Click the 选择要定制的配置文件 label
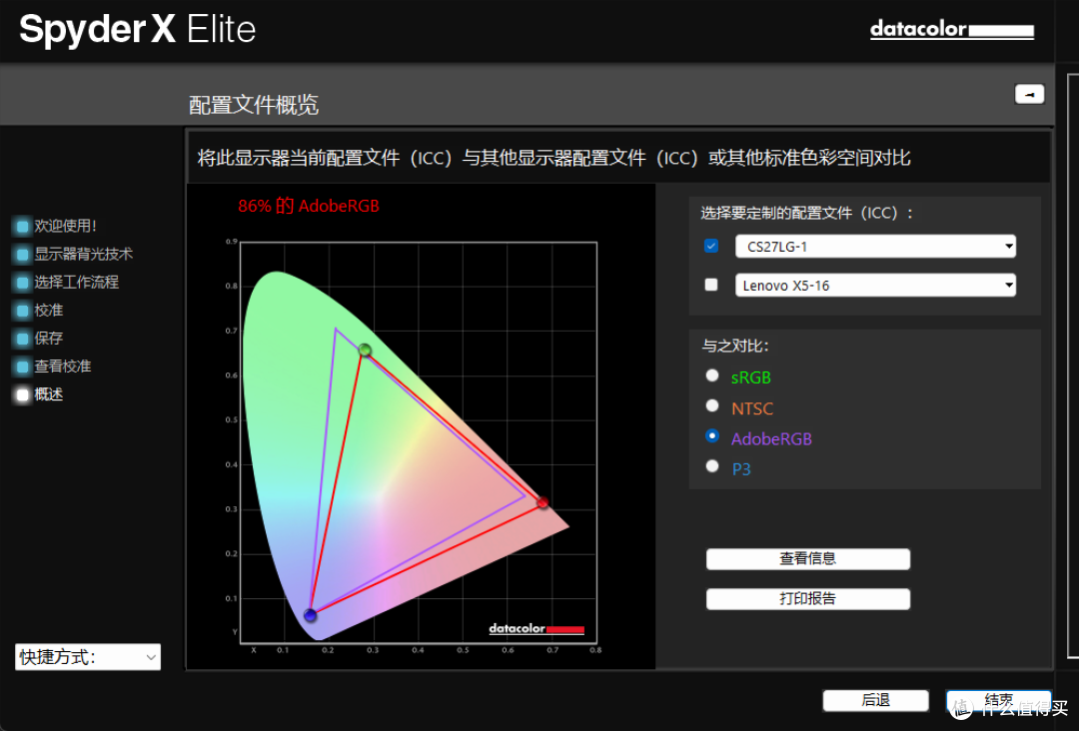 (x=807, y=213)
